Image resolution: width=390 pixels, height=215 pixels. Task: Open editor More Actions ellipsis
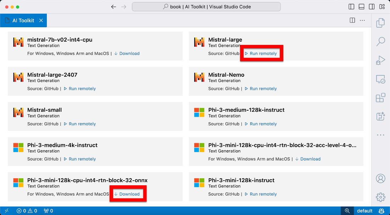coord(362,21)
